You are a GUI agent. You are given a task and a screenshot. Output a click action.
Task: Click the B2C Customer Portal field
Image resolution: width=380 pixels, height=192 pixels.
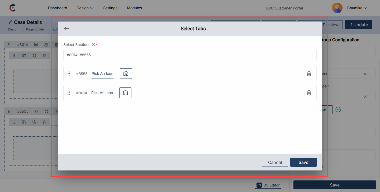[296, 8]
